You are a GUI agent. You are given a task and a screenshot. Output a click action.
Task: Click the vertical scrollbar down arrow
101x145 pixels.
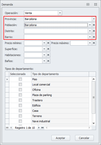pyautogui.click(x=94, y=123)
